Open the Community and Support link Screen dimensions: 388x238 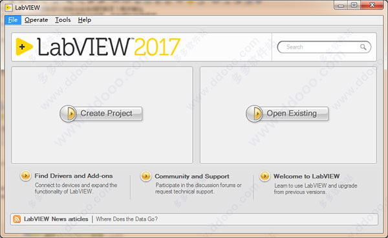pyautogui.click(x=192, y=177)
